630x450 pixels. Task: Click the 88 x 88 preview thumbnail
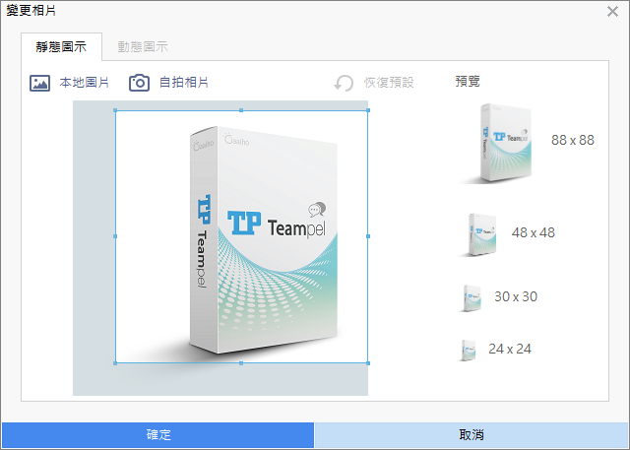(498, 144)
